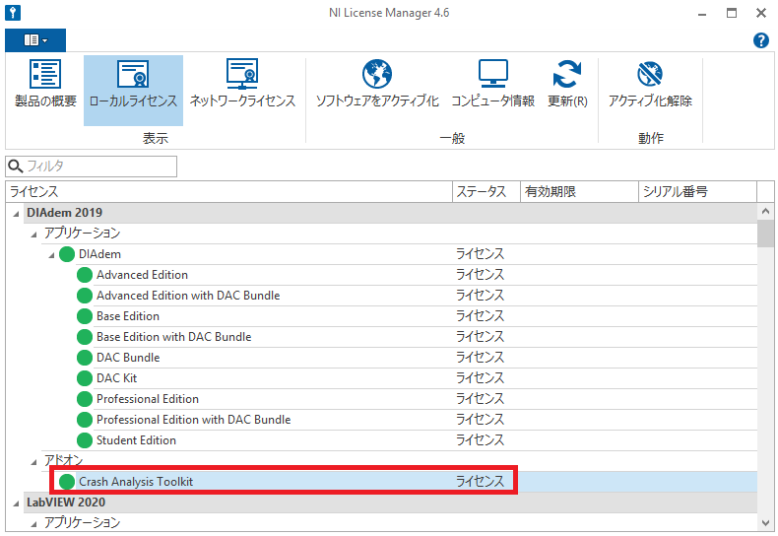Image resolution: width=778 pixels, height=536 pixels.
Task: Collapse the アドオン node
Action: [33, 461]
